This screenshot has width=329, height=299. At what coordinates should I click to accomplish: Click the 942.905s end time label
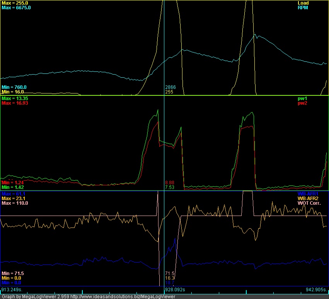coord(316,289)
